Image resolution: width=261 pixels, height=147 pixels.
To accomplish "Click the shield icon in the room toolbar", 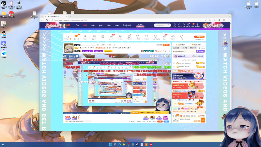I will pos(120,36).
